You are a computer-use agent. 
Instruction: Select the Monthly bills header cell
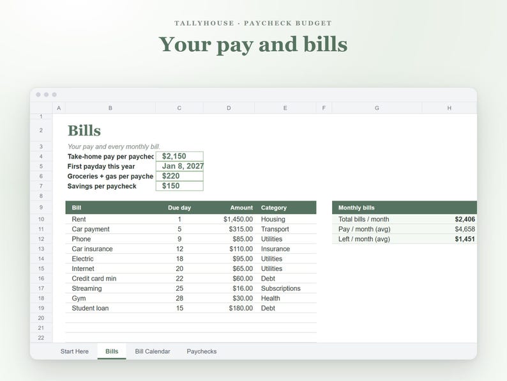pos(377,208)
